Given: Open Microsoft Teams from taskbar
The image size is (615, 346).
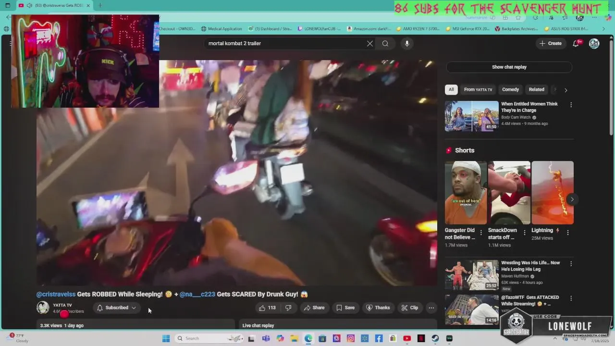Looking at the screenshot, I should click(266, 338).
